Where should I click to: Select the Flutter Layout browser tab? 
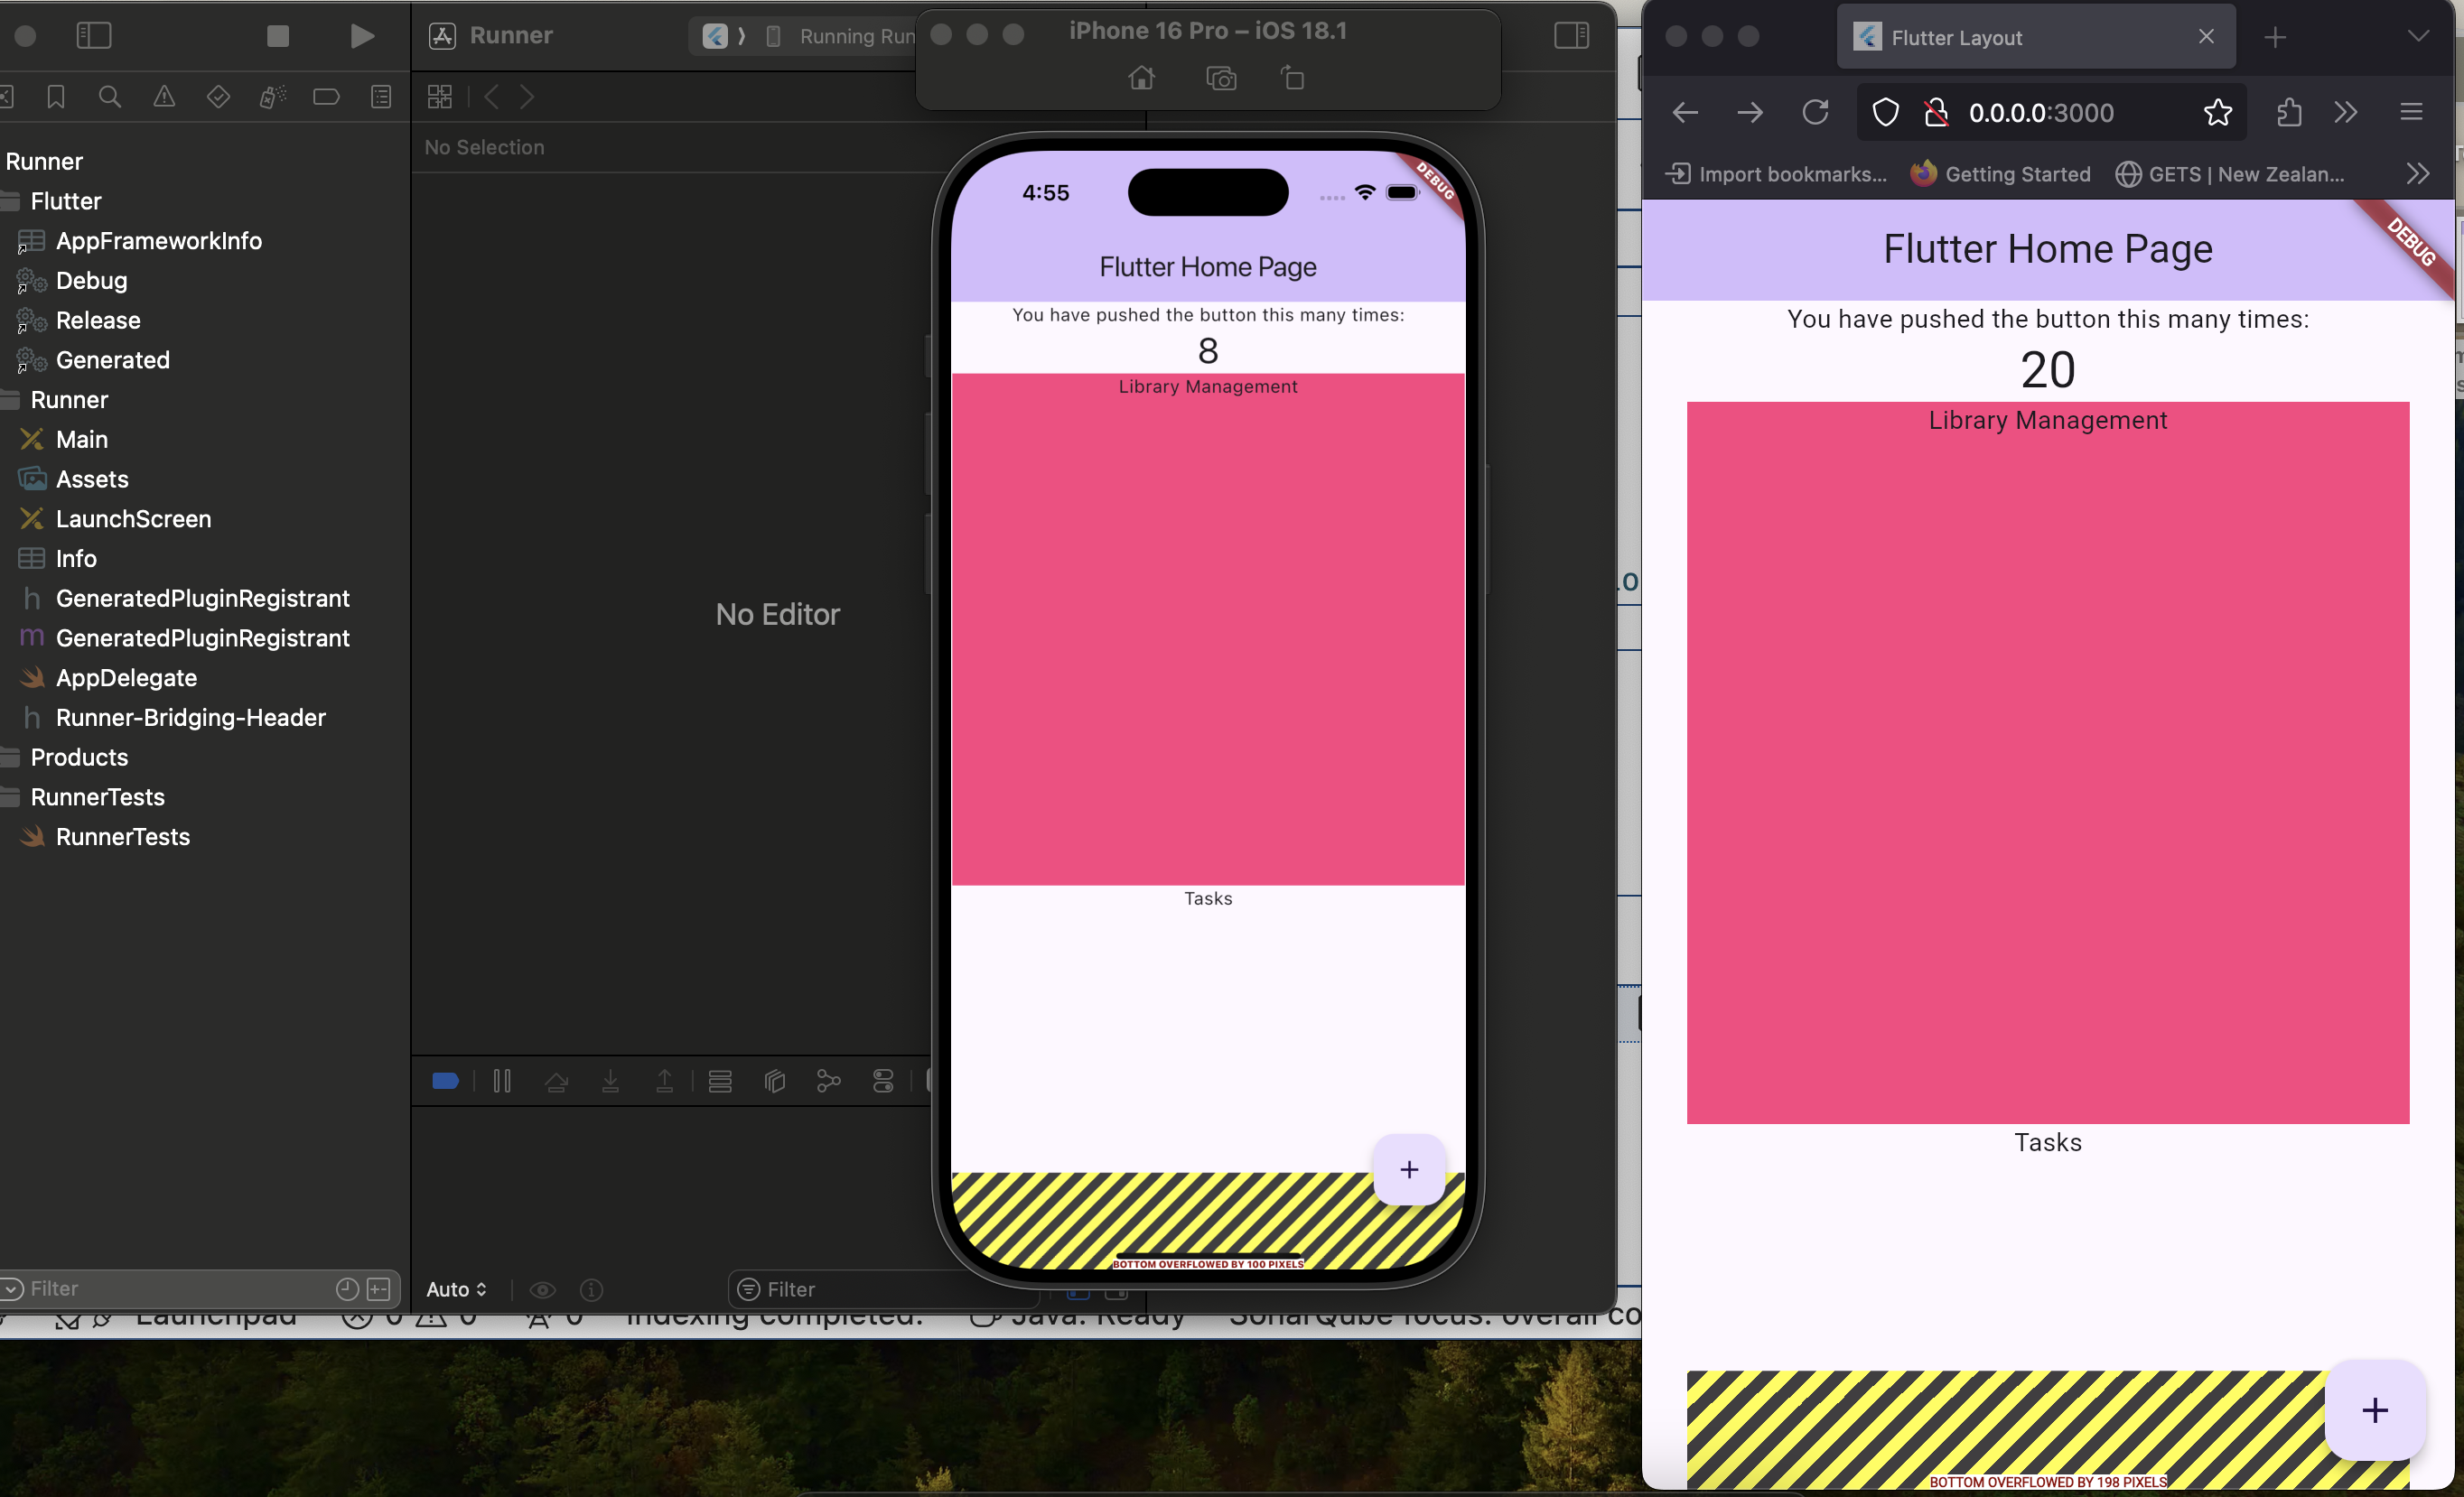(x=2035, y=37)
